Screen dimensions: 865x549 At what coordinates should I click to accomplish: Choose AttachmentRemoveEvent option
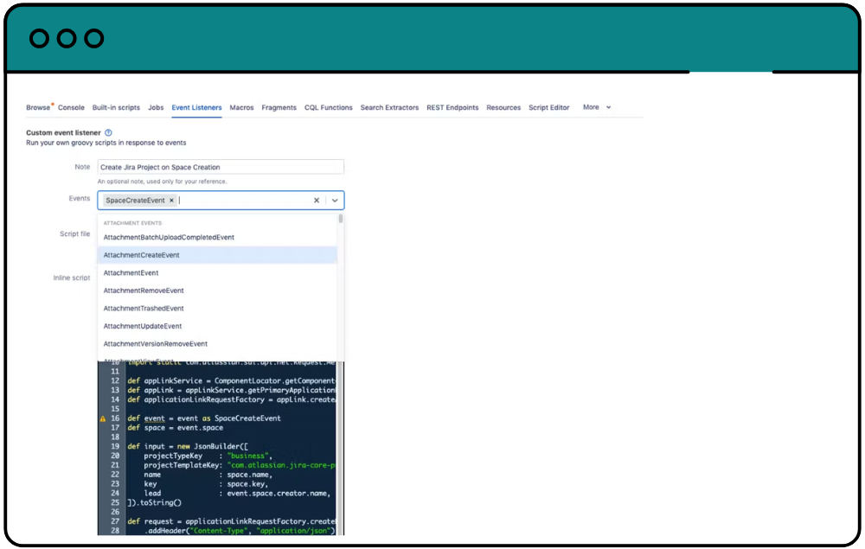coord(217,290)
